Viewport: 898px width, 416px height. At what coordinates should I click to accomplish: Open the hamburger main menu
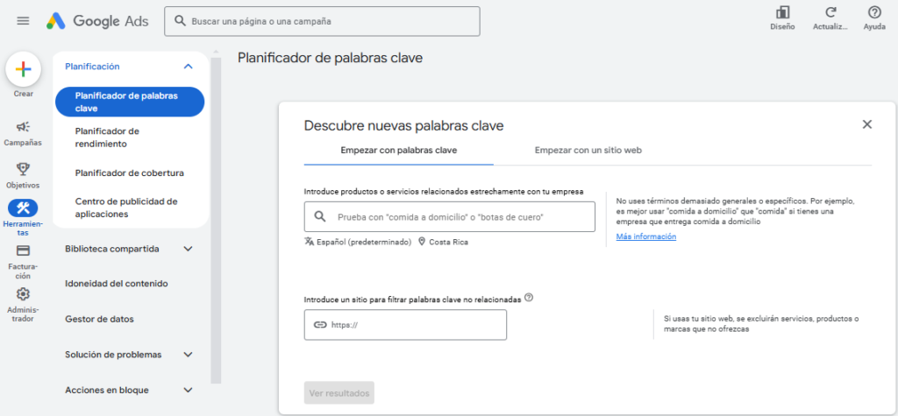(x=23, y=21)
